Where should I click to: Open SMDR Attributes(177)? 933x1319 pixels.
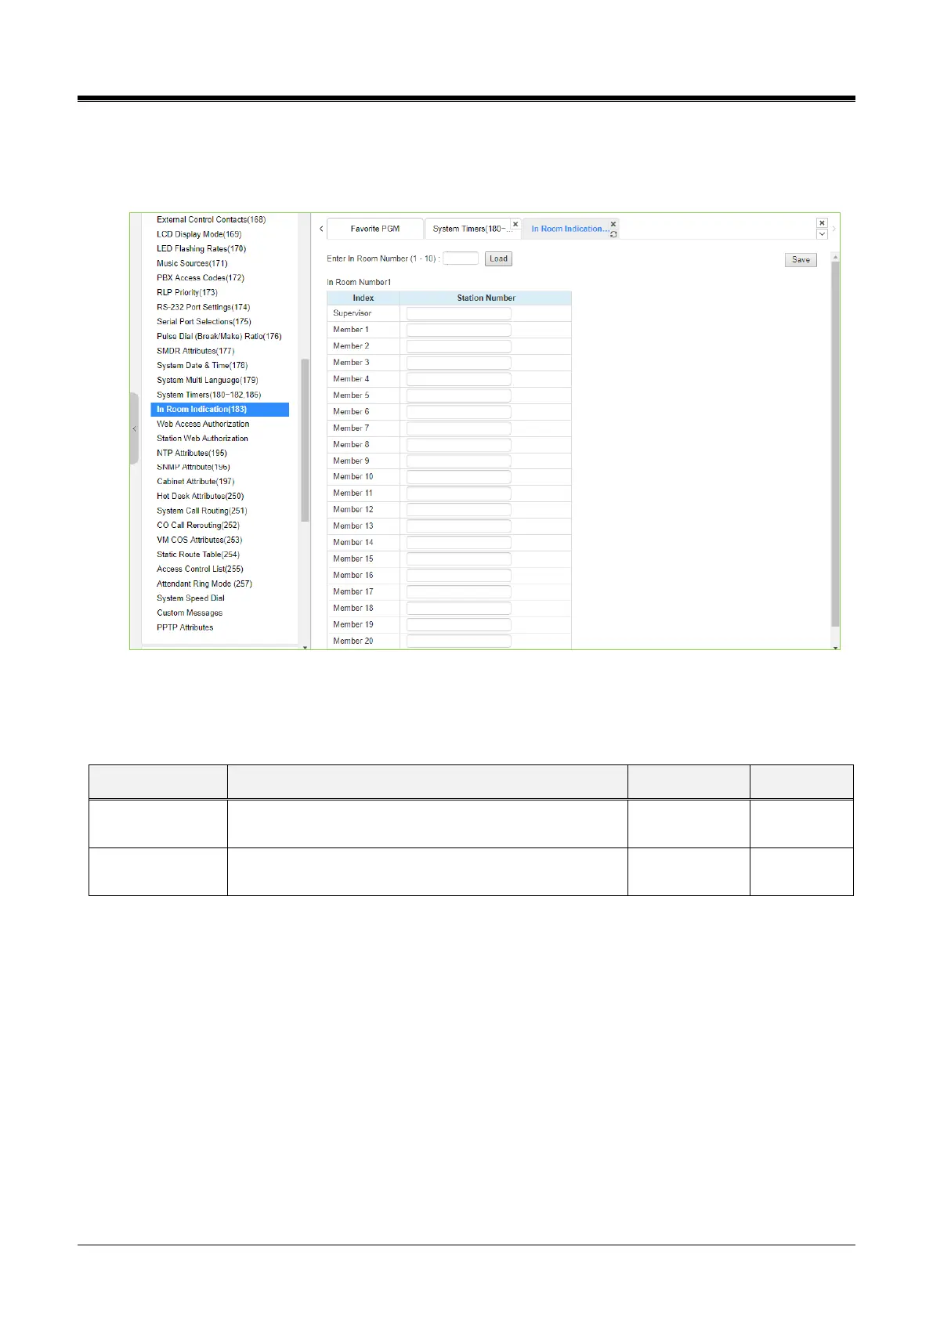(x=195, y=351)
